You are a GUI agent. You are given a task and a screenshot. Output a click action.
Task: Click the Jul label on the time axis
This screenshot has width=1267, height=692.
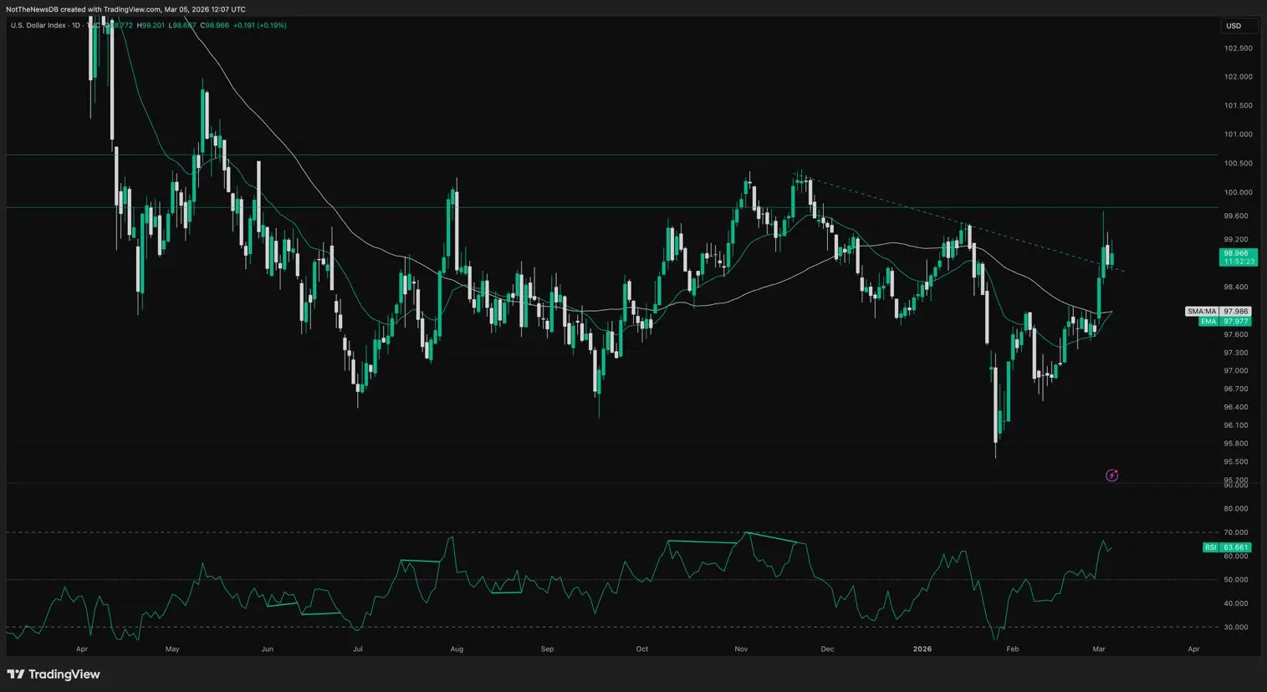point(357,649)
